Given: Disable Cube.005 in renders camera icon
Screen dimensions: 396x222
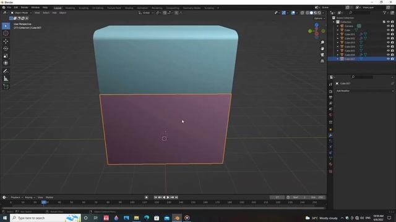Looking at the screenshot, I should [x=392, y=51].
